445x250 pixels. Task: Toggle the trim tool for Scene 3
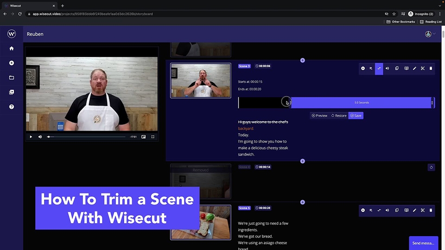379,69
